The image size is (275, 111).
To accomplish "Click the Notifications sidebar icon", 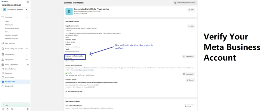I will pos(3,77).
